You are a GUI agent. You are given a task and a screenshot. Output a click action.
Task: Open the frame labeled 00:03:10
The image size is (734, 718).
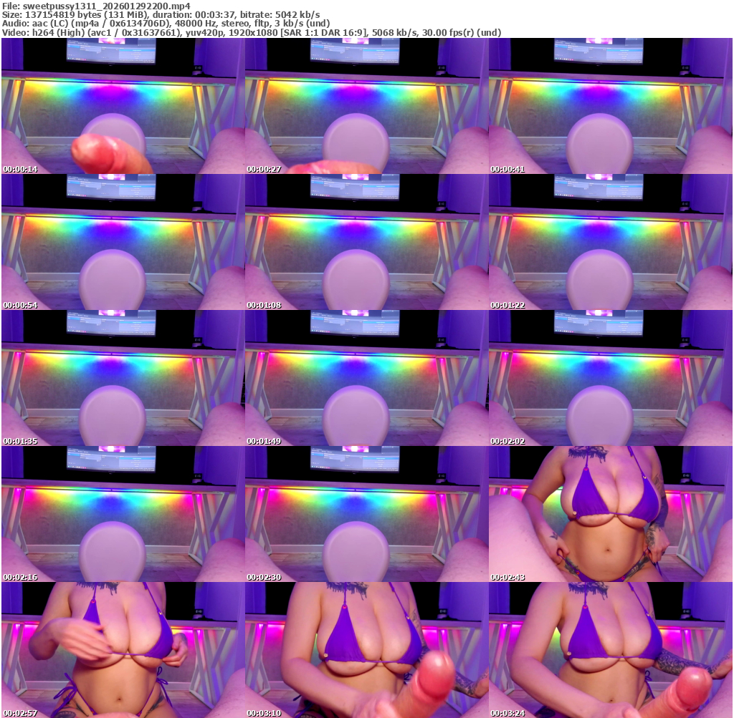point(366,650)
